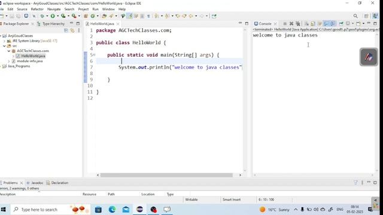Screen dimensions: 383x215
Task: Open the Open Console dropdown arrow
Action: [x=363, y=24]
